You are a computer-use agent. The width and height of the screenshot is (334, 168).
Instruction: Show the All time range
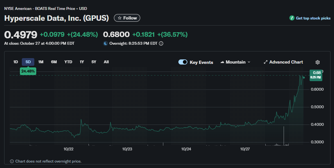106,62
